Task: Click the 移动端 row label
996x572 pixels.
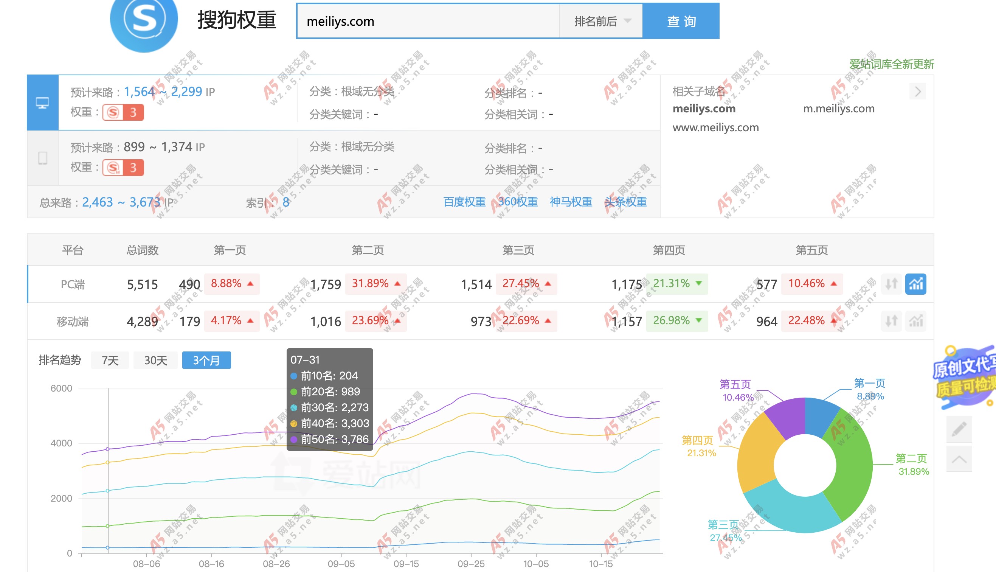Action: pos(73,321)
